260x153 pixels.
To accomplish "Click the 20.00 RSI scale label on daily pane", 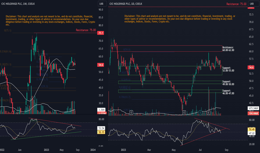I will tap(252, 144).
